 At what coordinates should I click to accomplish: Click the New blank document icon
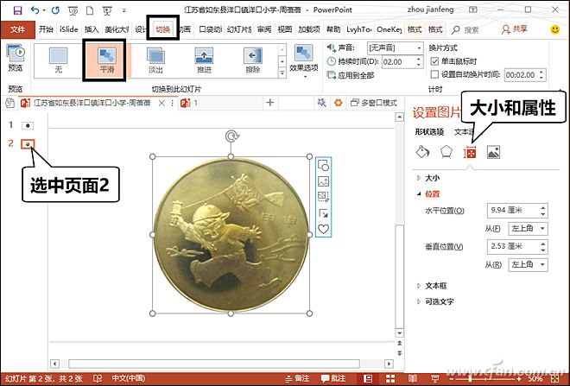click(x=90, y=10)
